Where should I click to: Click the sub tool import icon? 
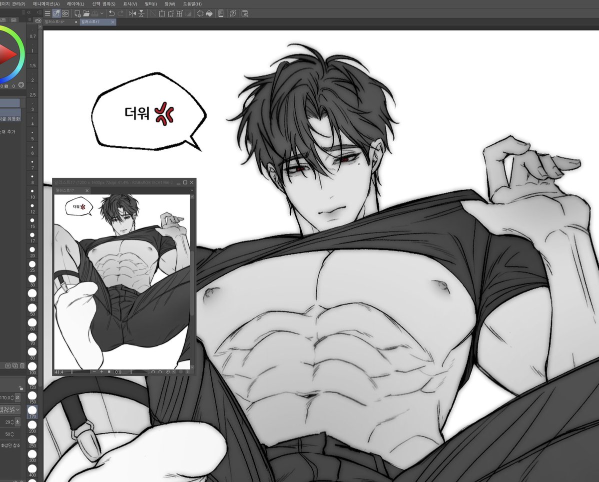(7, 366)
